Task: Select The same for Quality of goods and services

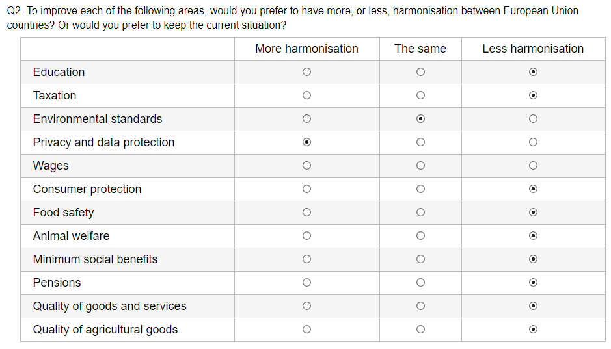Action: 420,306
